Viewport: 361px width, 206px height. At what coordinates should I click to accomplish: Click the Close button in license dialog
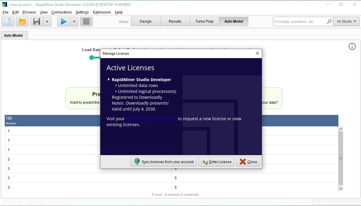coord(248,162)
